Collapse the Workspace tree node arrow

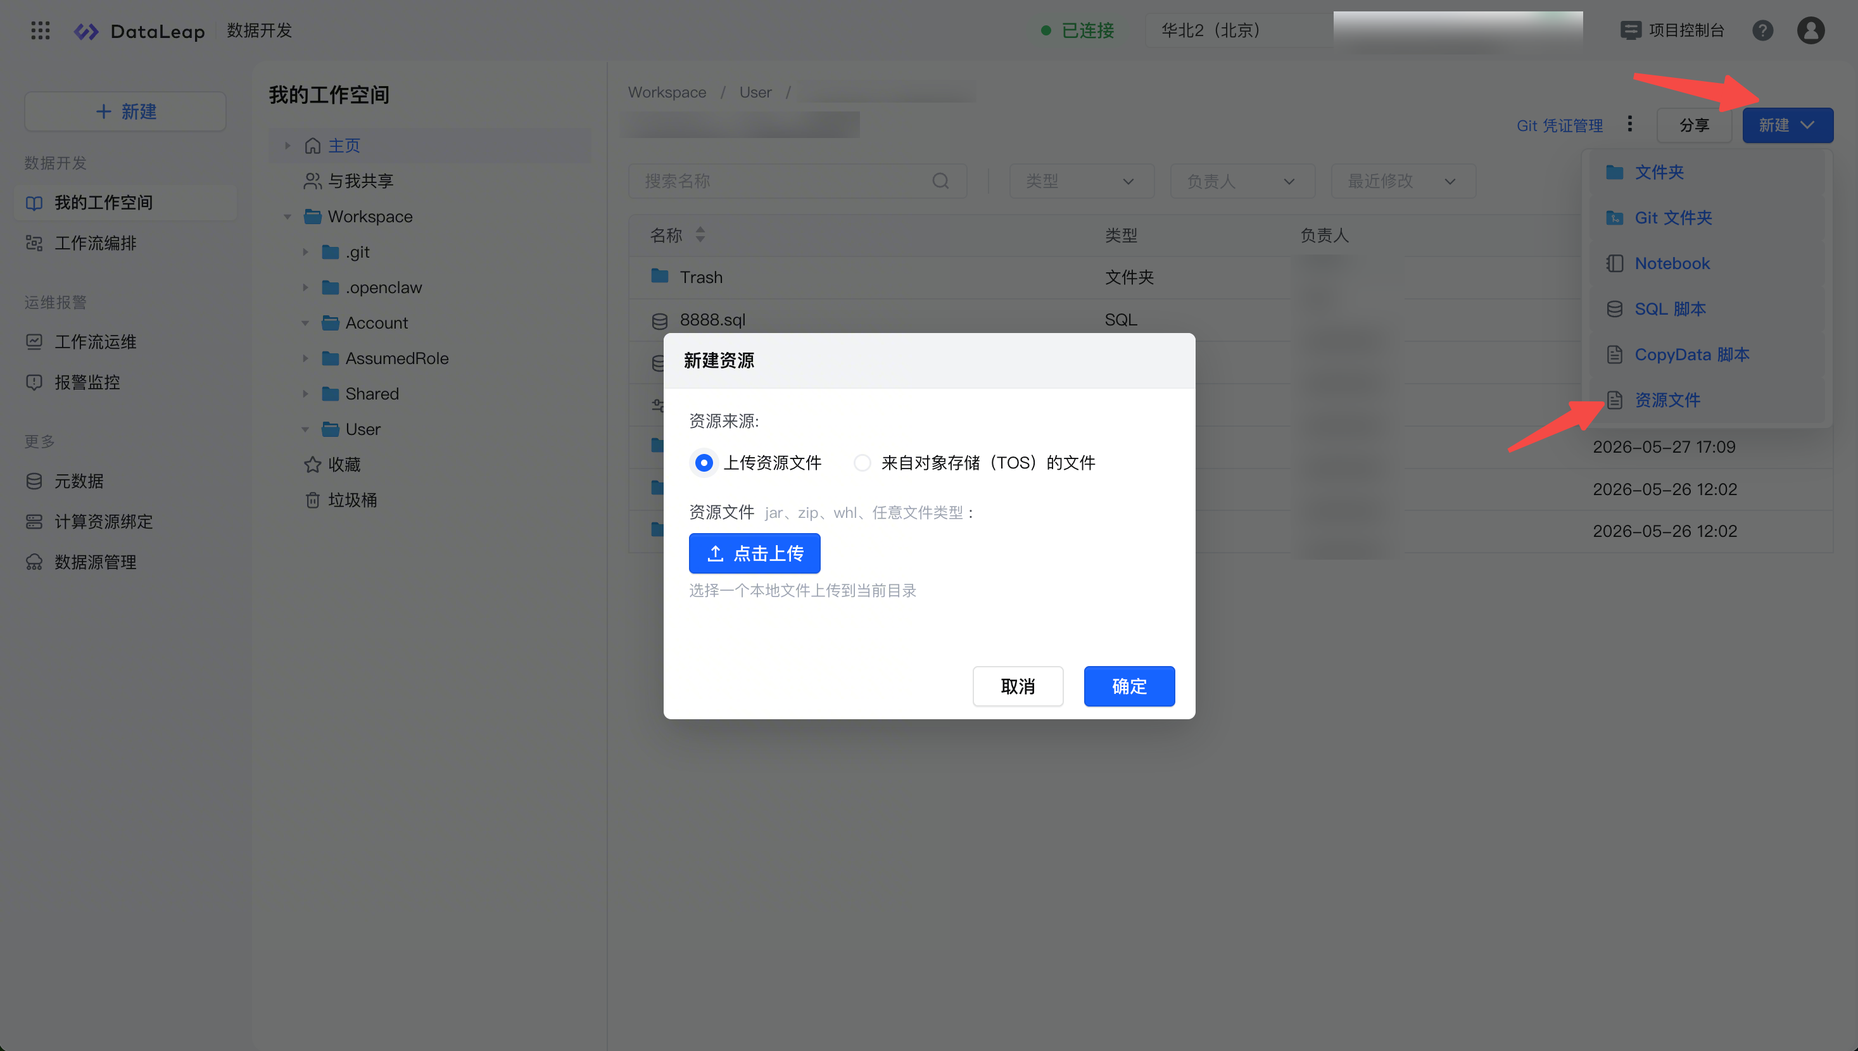click(288, 217)
